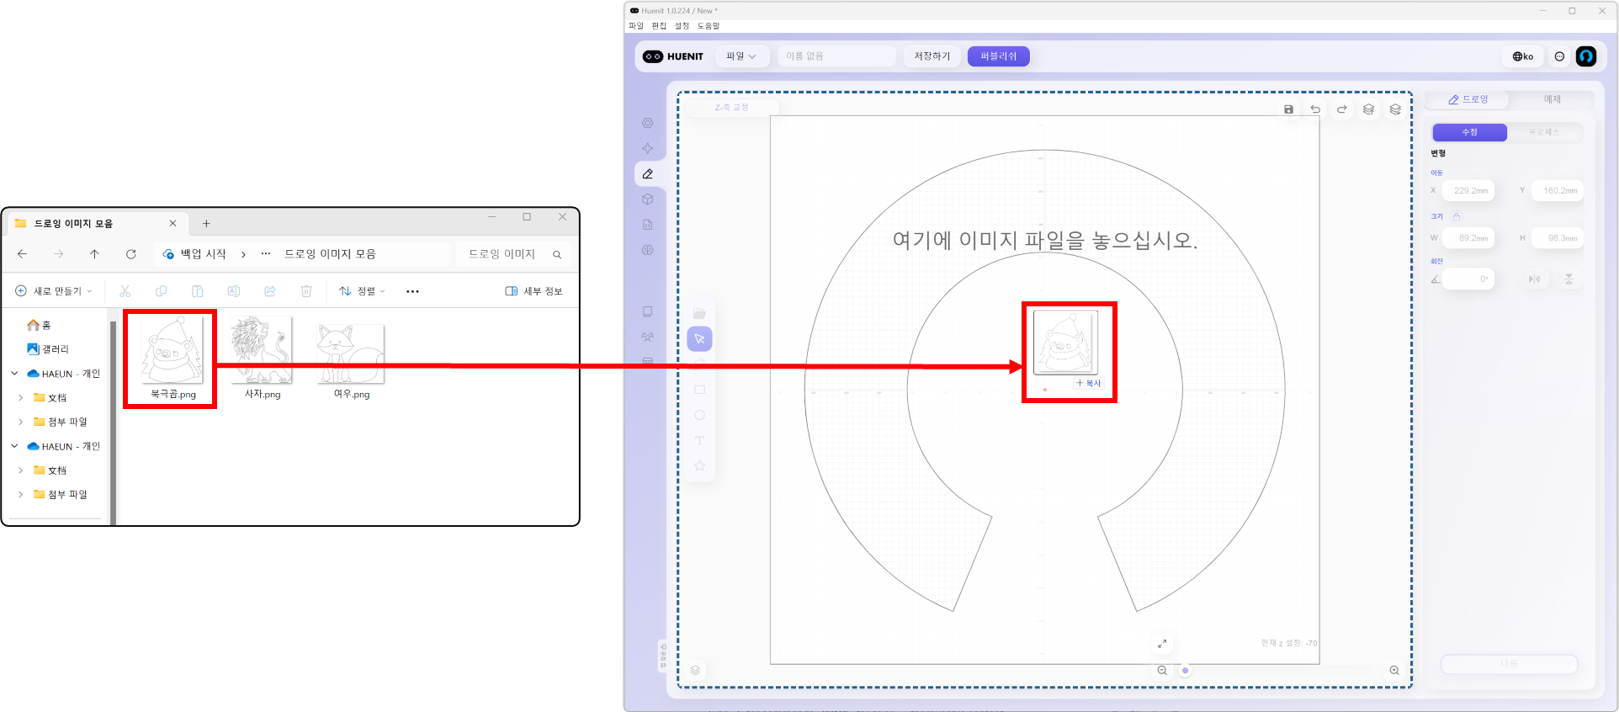Expand the 새로 만들기 dropdown in Explorer
Screen dimensions: 1619x712
point(54,291)
